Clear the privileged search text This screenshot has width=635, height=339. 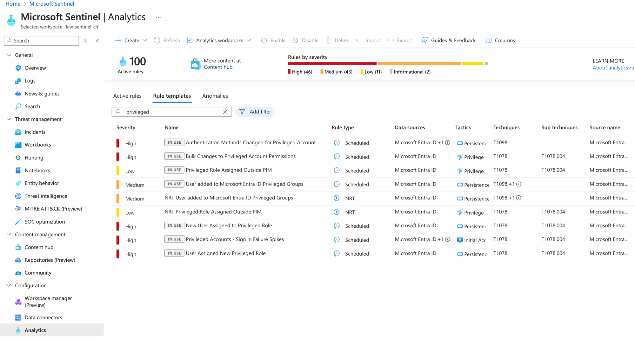click(x=225, y=112)
